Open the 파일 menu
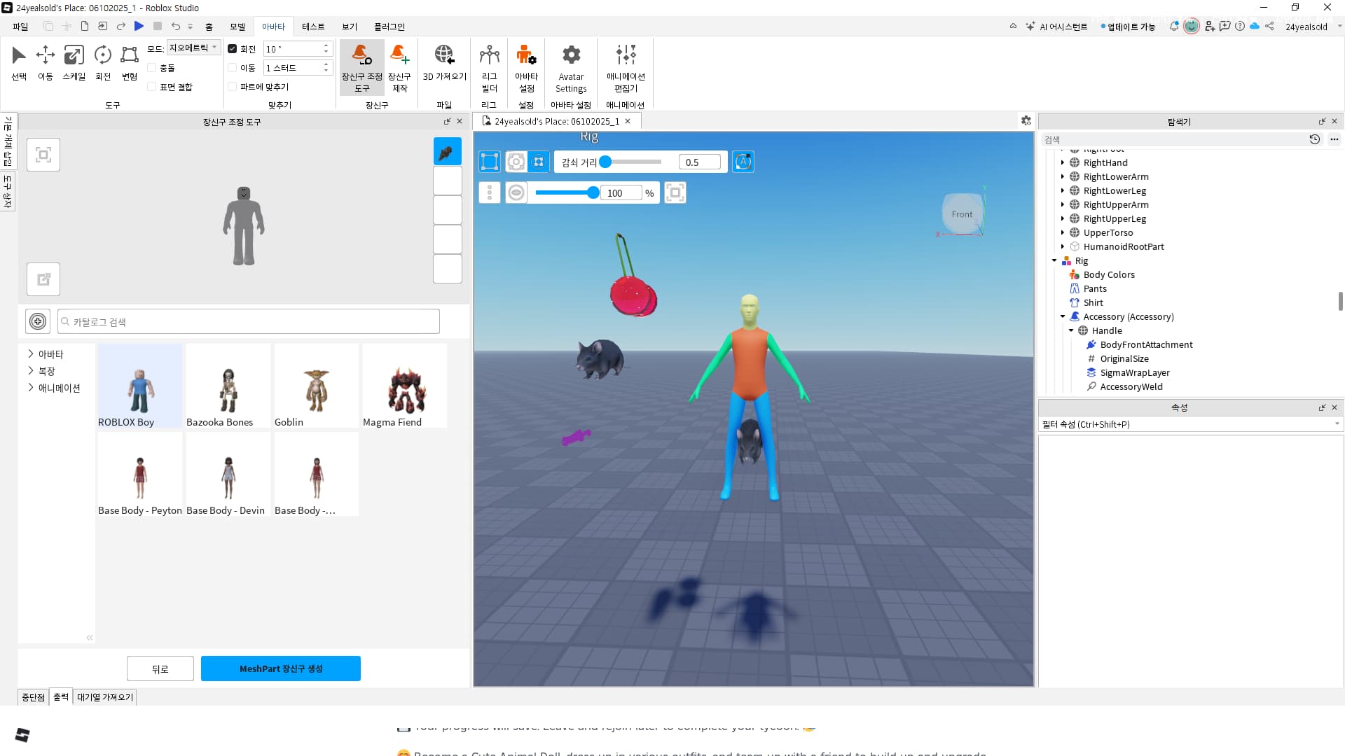 (x=20, y=27)
